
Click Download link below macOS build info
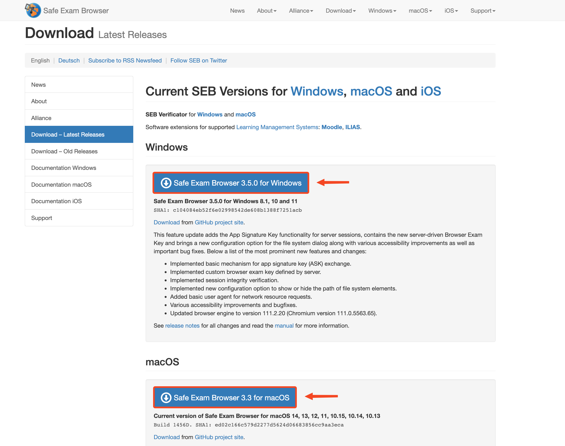(x=167, y=437)
